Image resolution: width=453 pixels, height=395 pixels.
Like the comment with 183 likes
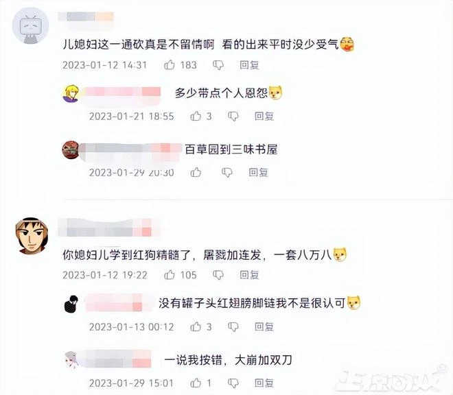point(170,65)
